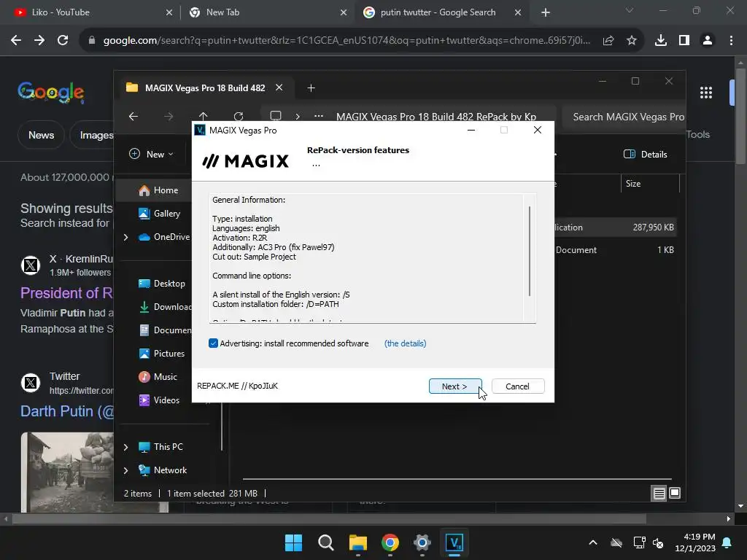Open clock showing 4:19 PM 12/1/2023
This screenshot has height=560, width=747.
(x=695, y=542)
